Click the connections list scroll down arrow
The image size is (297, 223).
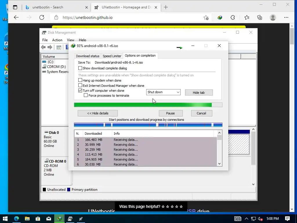click(219, 164)
